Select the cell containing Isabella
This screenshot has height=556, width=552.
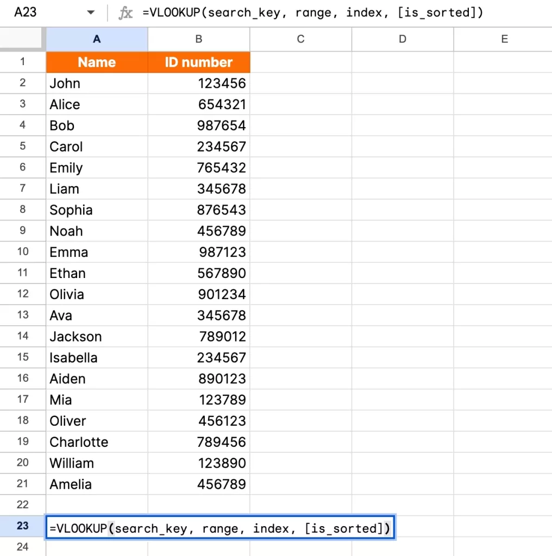pos(96,357)
